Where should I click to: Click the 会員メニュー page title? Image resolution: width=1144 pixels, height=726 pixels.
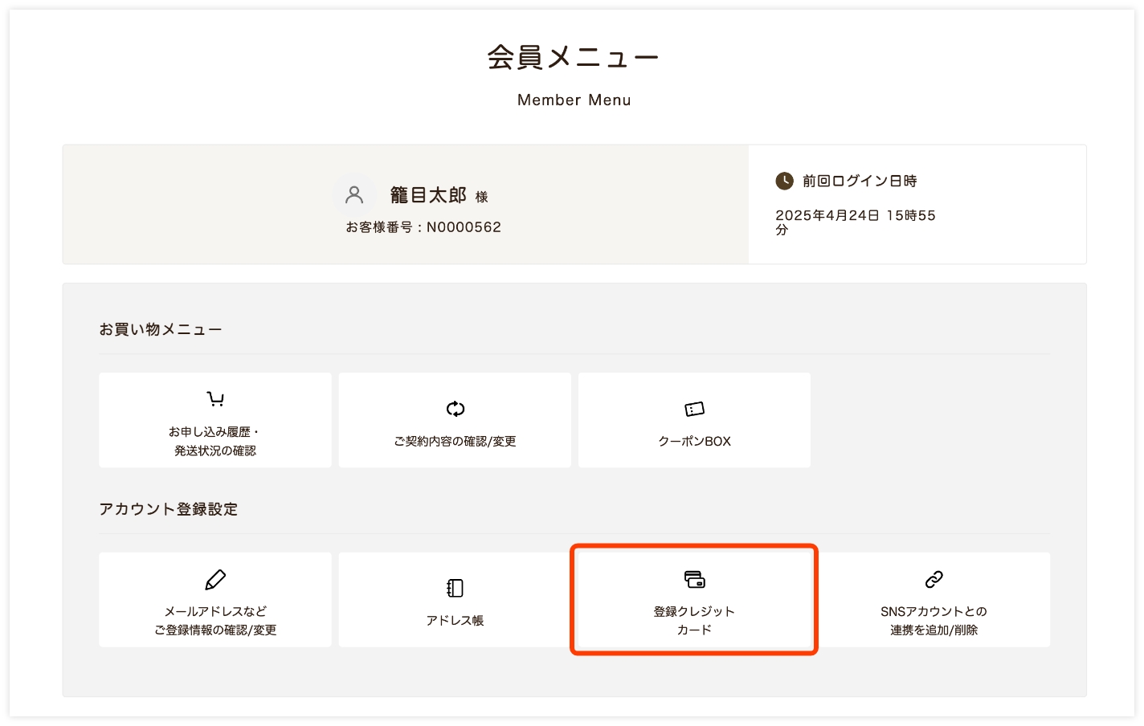[574, 57]
